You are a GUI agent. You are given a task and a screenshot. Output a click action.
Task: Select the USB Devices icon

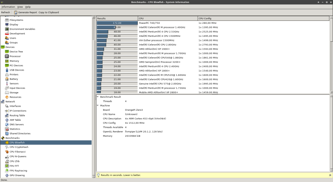pos(7,70)
